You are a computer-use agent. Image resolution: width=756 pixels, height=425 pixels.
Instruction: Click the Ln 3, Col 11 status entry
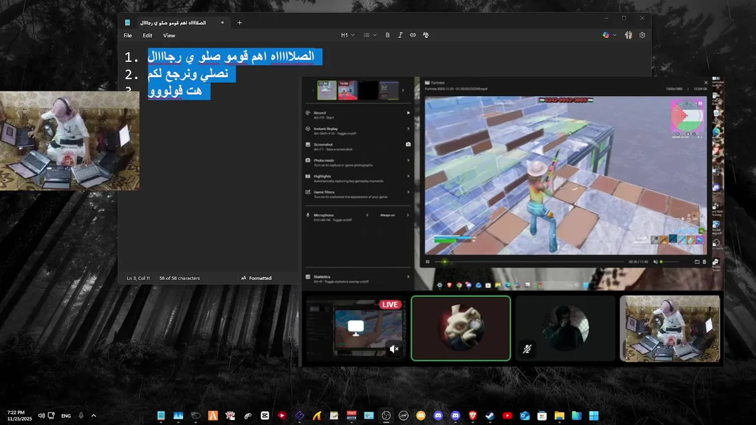coord(138,278)
